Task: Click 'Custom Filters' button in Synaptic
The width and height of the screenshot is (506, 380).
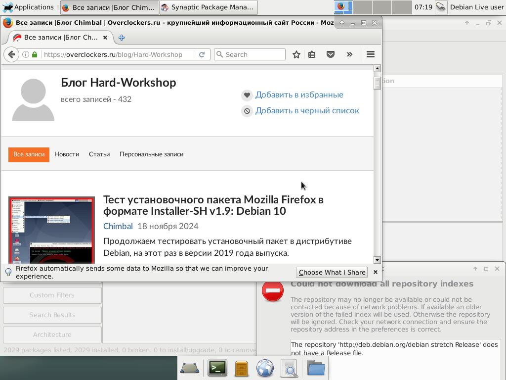Action: pos(52,295)
